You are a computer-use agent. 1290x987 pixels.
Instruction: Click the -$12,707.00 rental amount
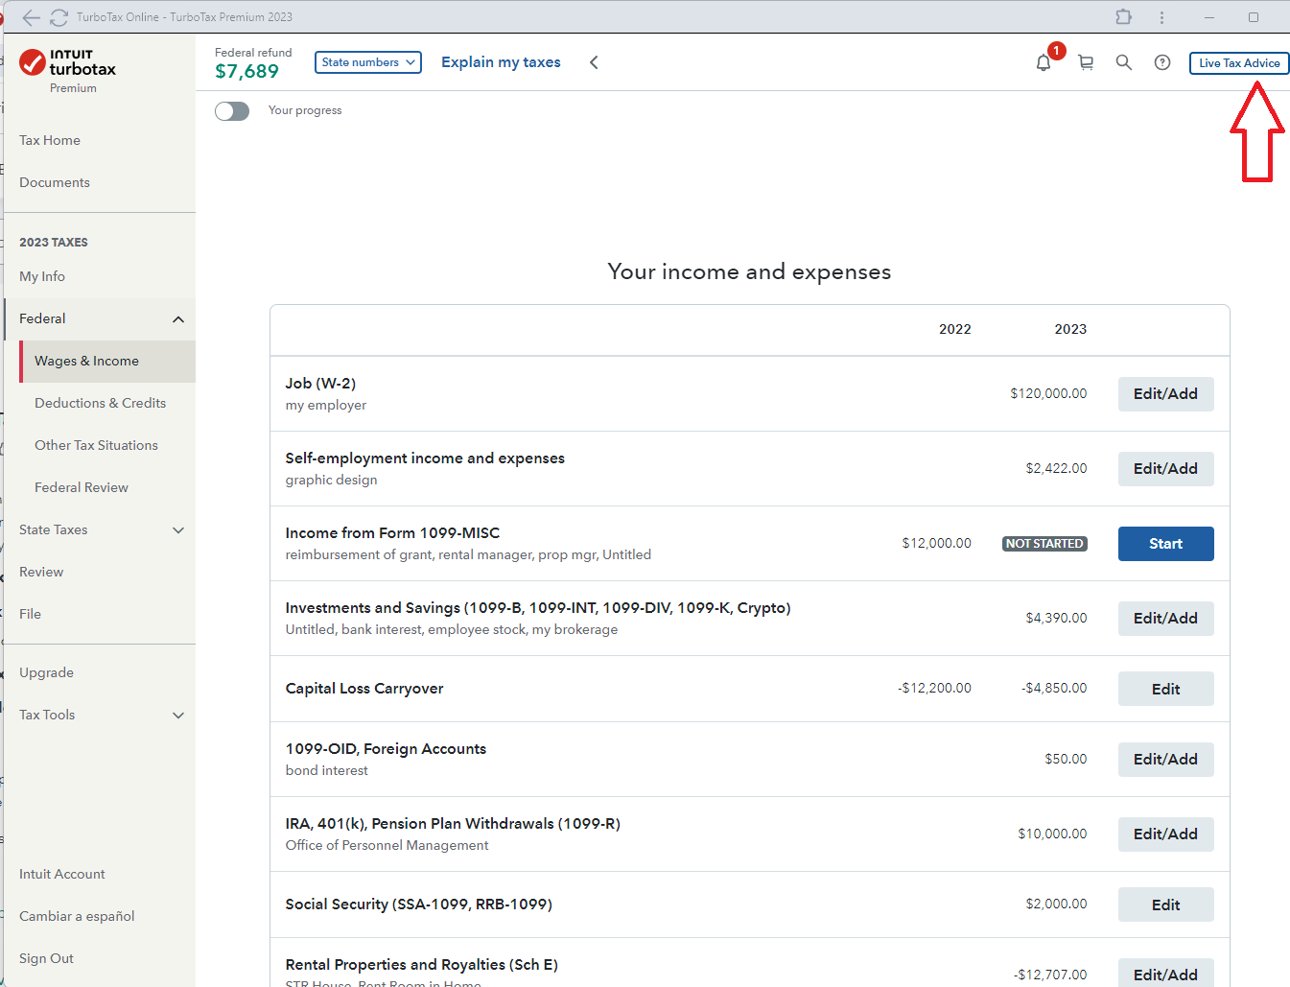[x=1050, y=975]
